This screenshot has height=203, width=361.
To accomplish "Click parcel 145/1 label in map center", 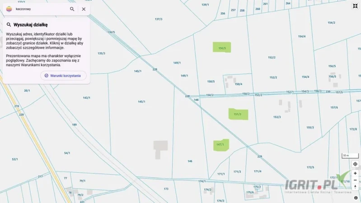I will 141,101.
